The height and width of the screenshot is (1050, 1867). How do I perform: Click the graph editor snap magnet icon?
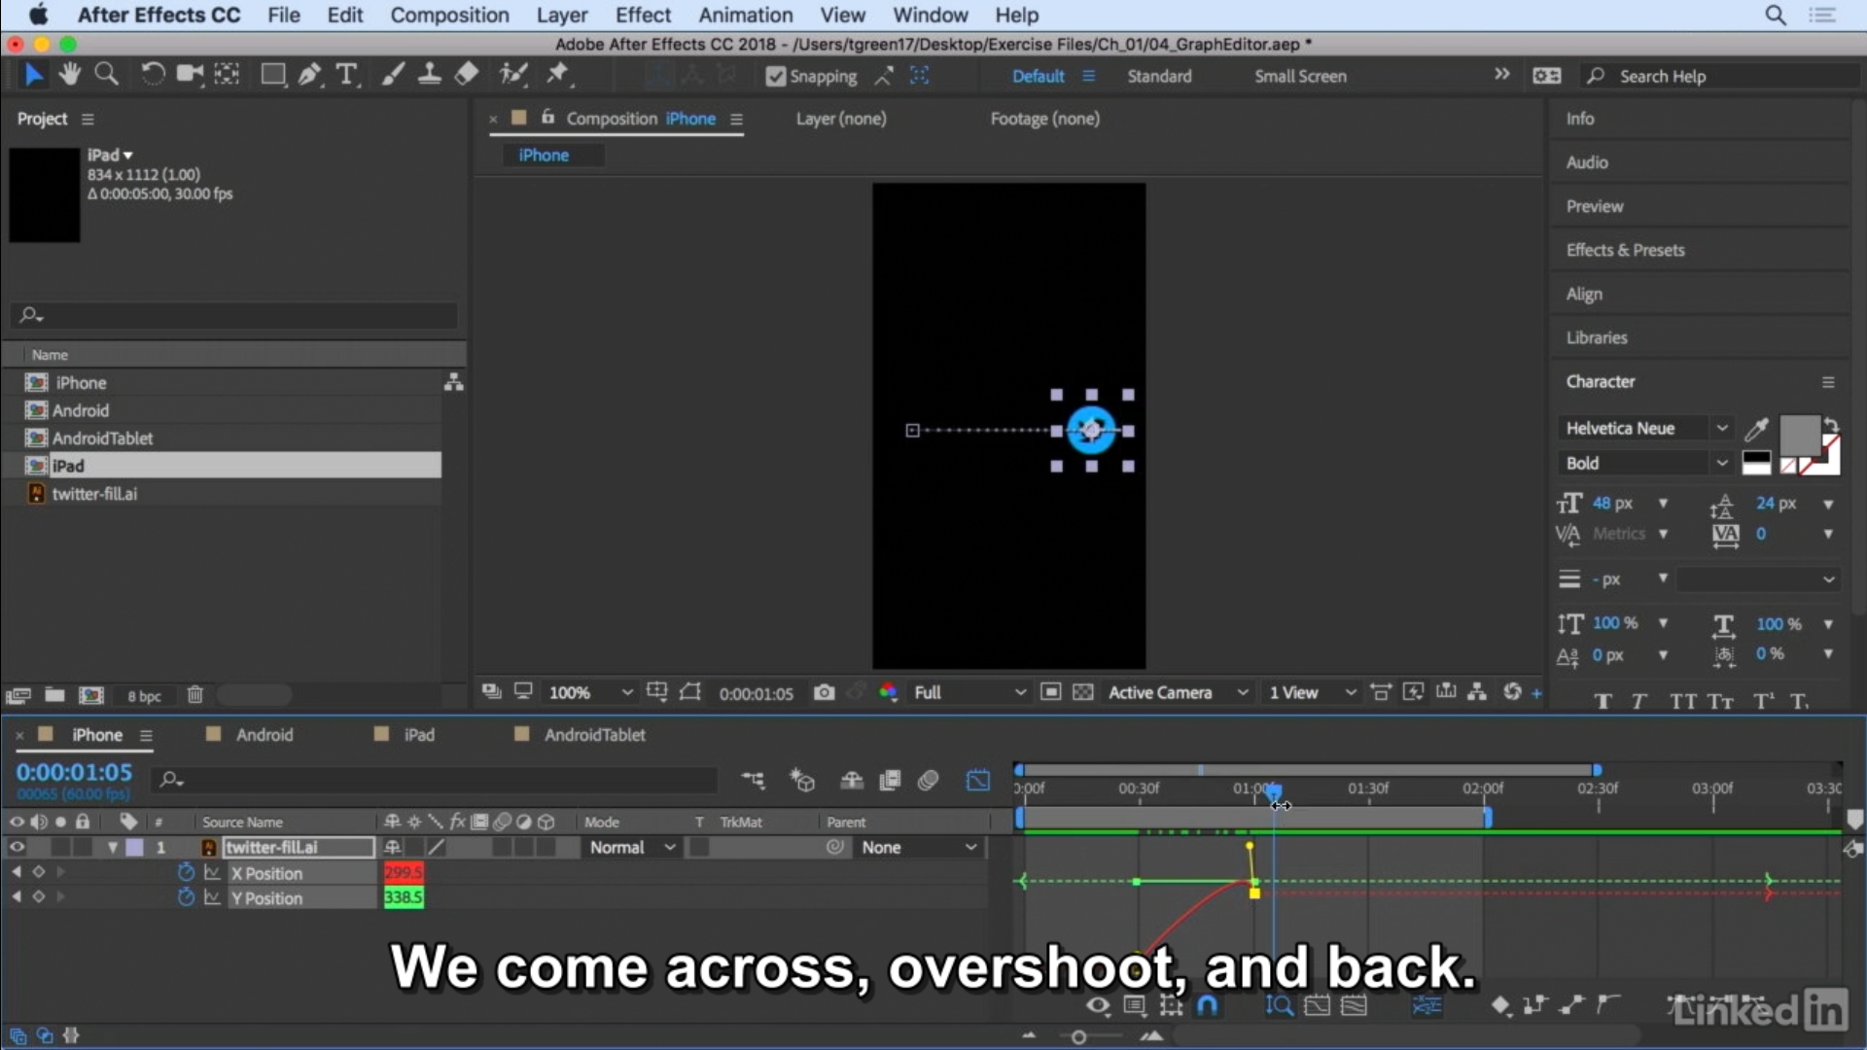click(x=1207, y=1005)
